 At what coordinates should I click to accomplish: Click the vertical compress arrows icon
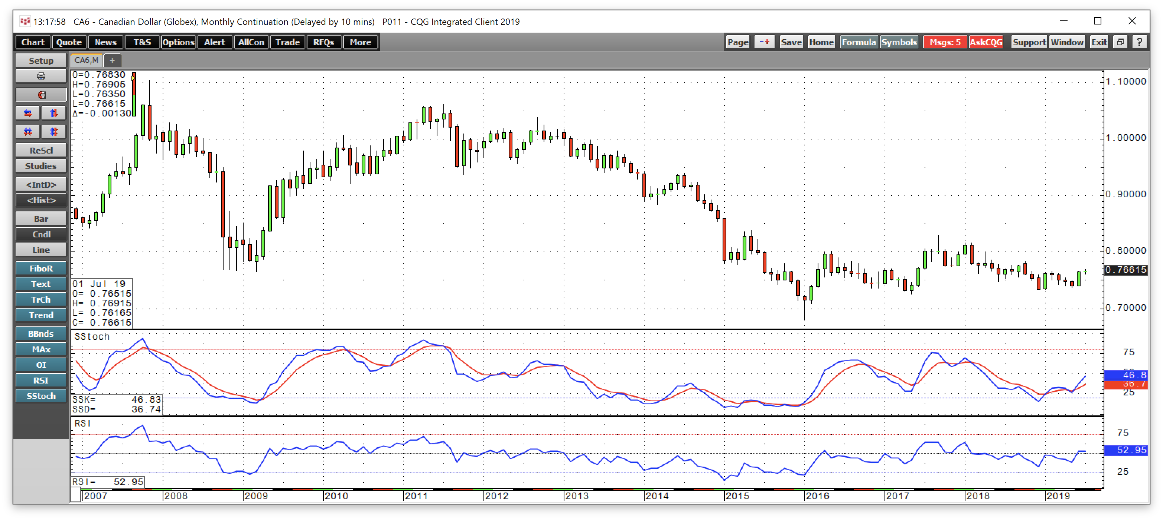(54, 132)
